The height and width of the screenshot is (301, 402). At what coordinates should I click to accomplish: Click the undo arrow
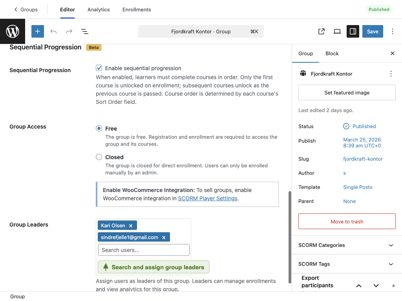(53, 31)
